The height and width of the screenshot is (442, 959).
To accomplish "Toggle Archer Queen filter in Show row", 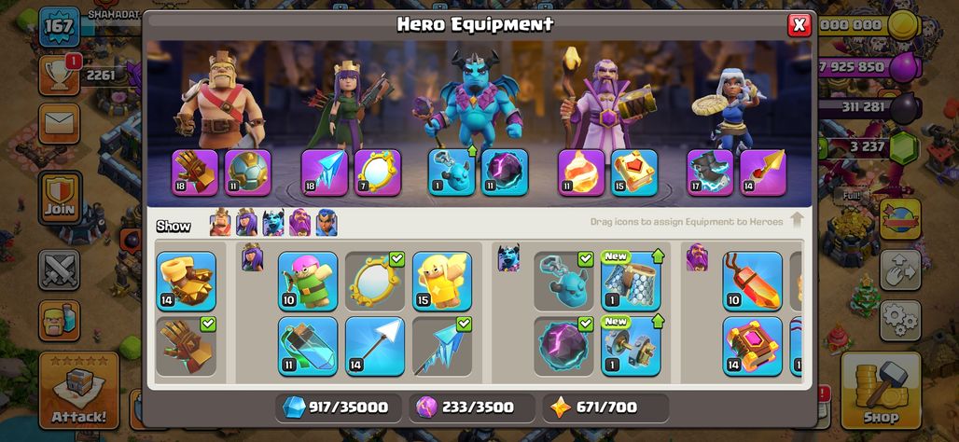I will coord(247,224).
